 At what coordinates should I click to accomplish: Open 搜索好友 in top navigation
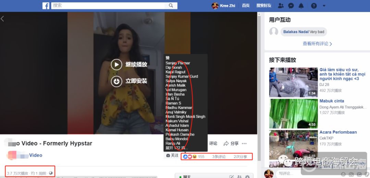[x=264, y=6]
